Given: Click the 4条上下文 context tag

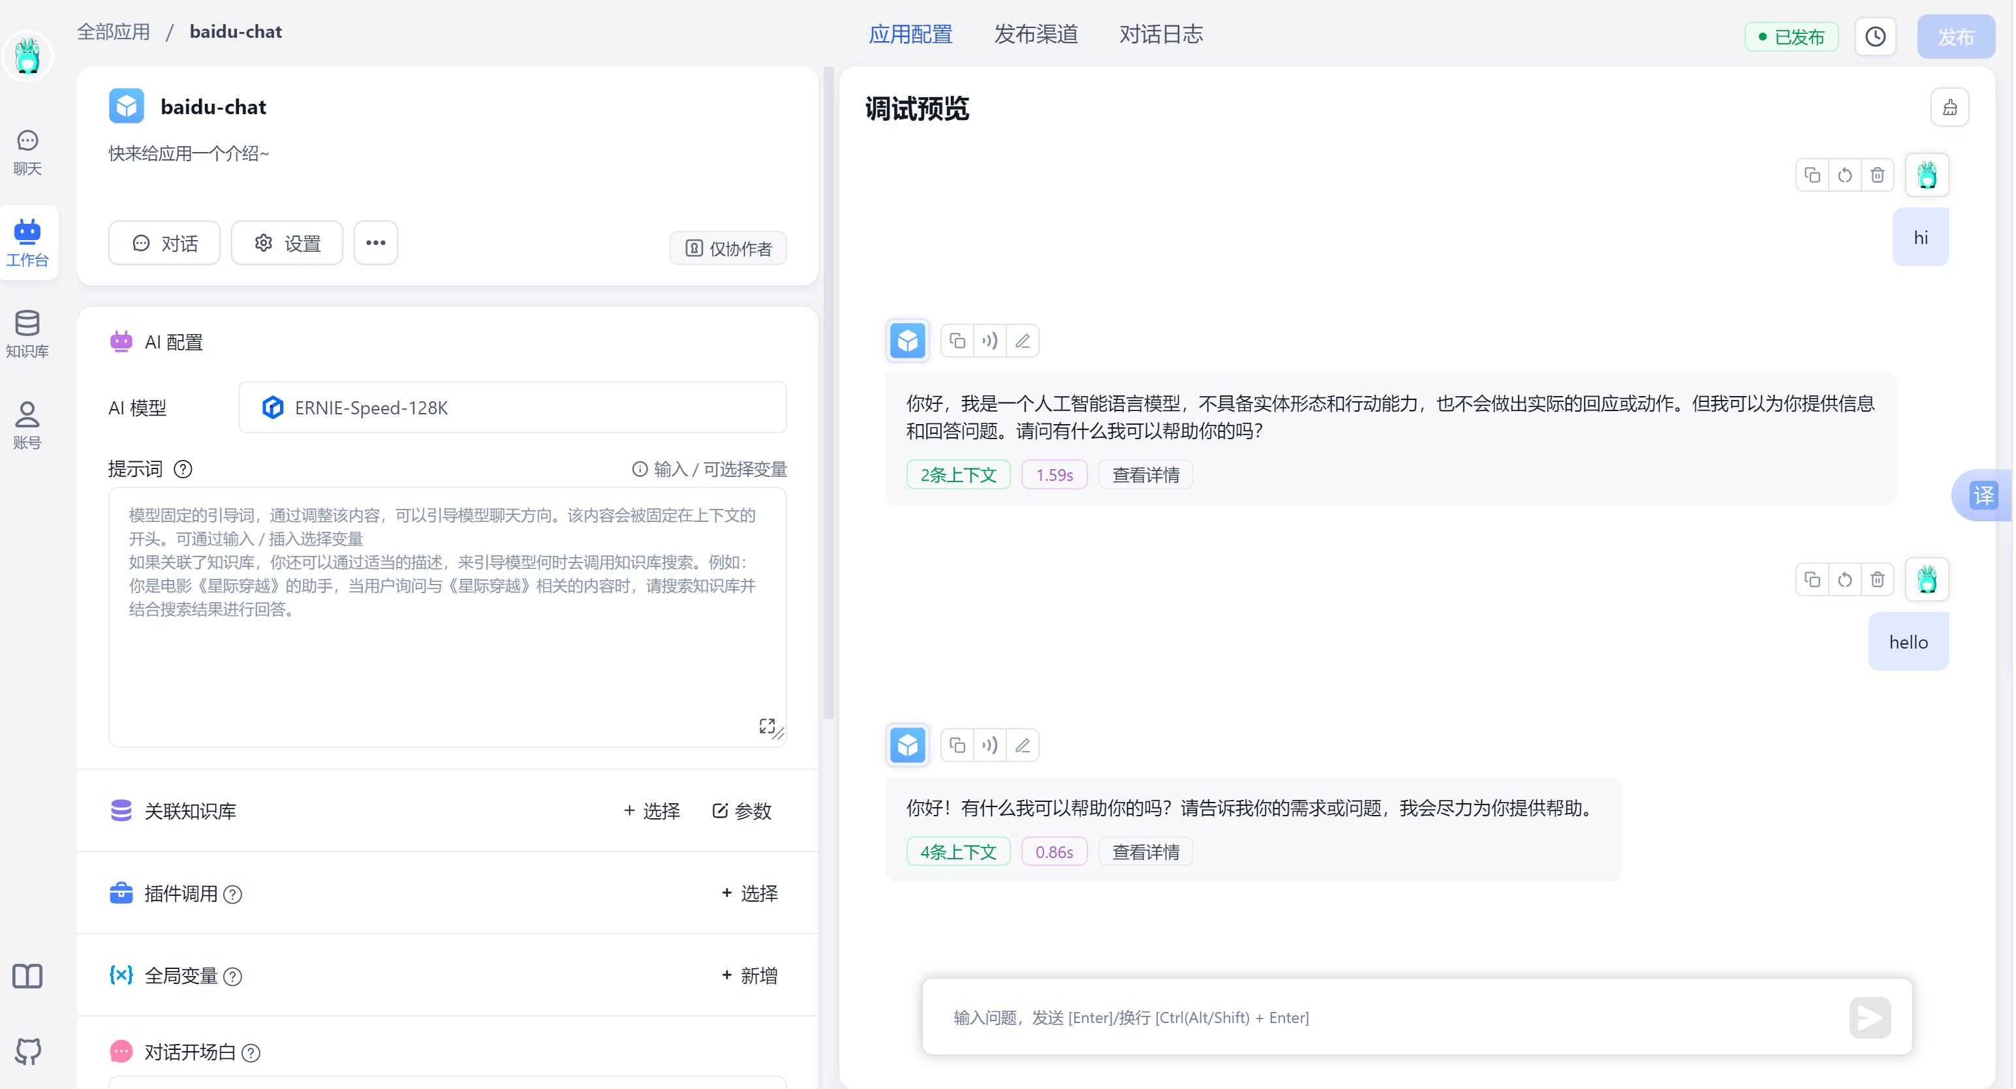Looking at the screenshot, I should [958, 852].
